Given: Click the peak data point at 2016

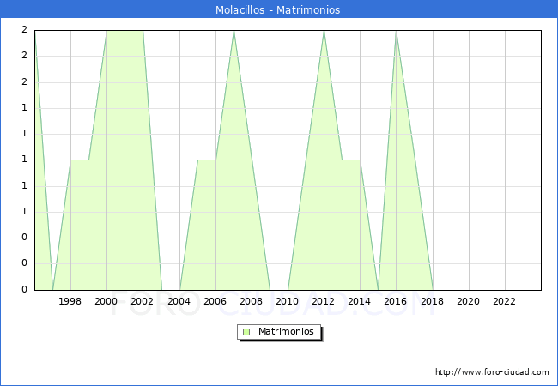Looking at the screenshot, I should [396, 31].
